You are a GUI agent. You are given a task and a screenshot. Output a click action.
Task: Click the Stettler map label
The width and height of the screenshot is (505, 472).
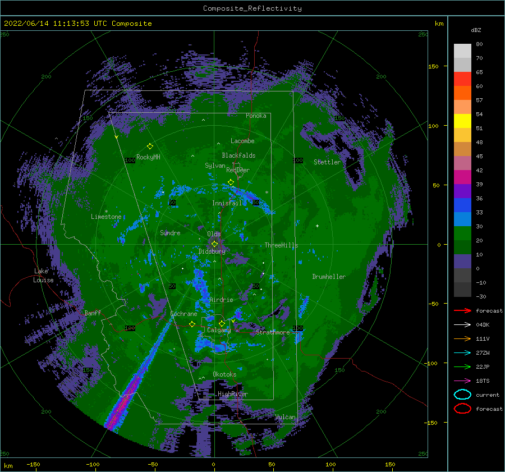click(327, 162)
